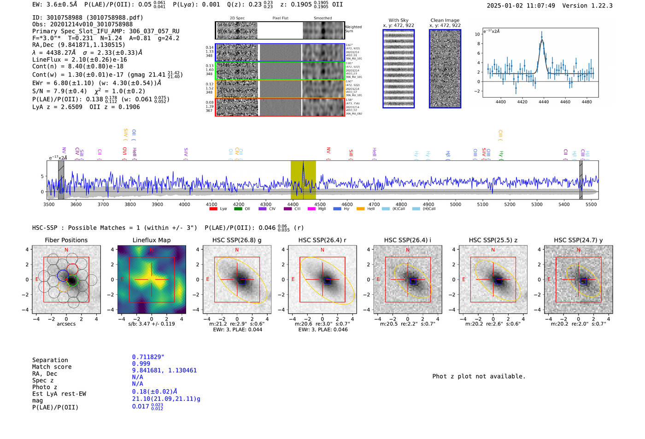Image resolution: width=645 pixels, height=439 pixels.
Task: Click the (H)CaII legend swatch
Action: coord(416,209)
